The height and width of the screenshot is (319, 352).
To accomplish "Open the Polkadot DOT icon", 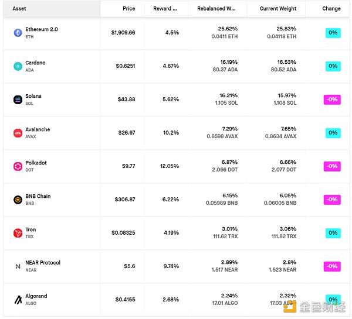I will (18, 166).
